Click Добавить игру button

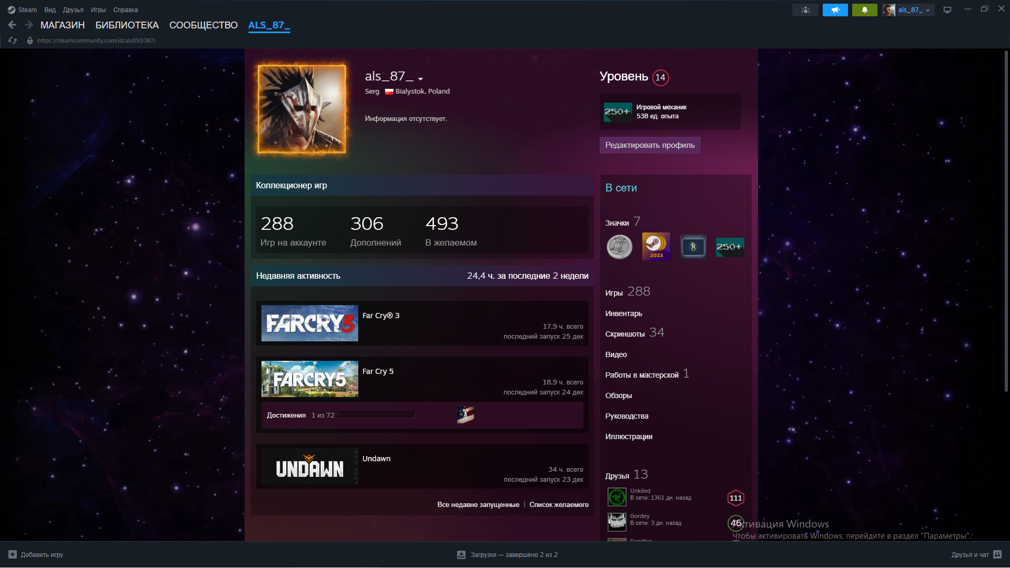click(x=36, y=555)
